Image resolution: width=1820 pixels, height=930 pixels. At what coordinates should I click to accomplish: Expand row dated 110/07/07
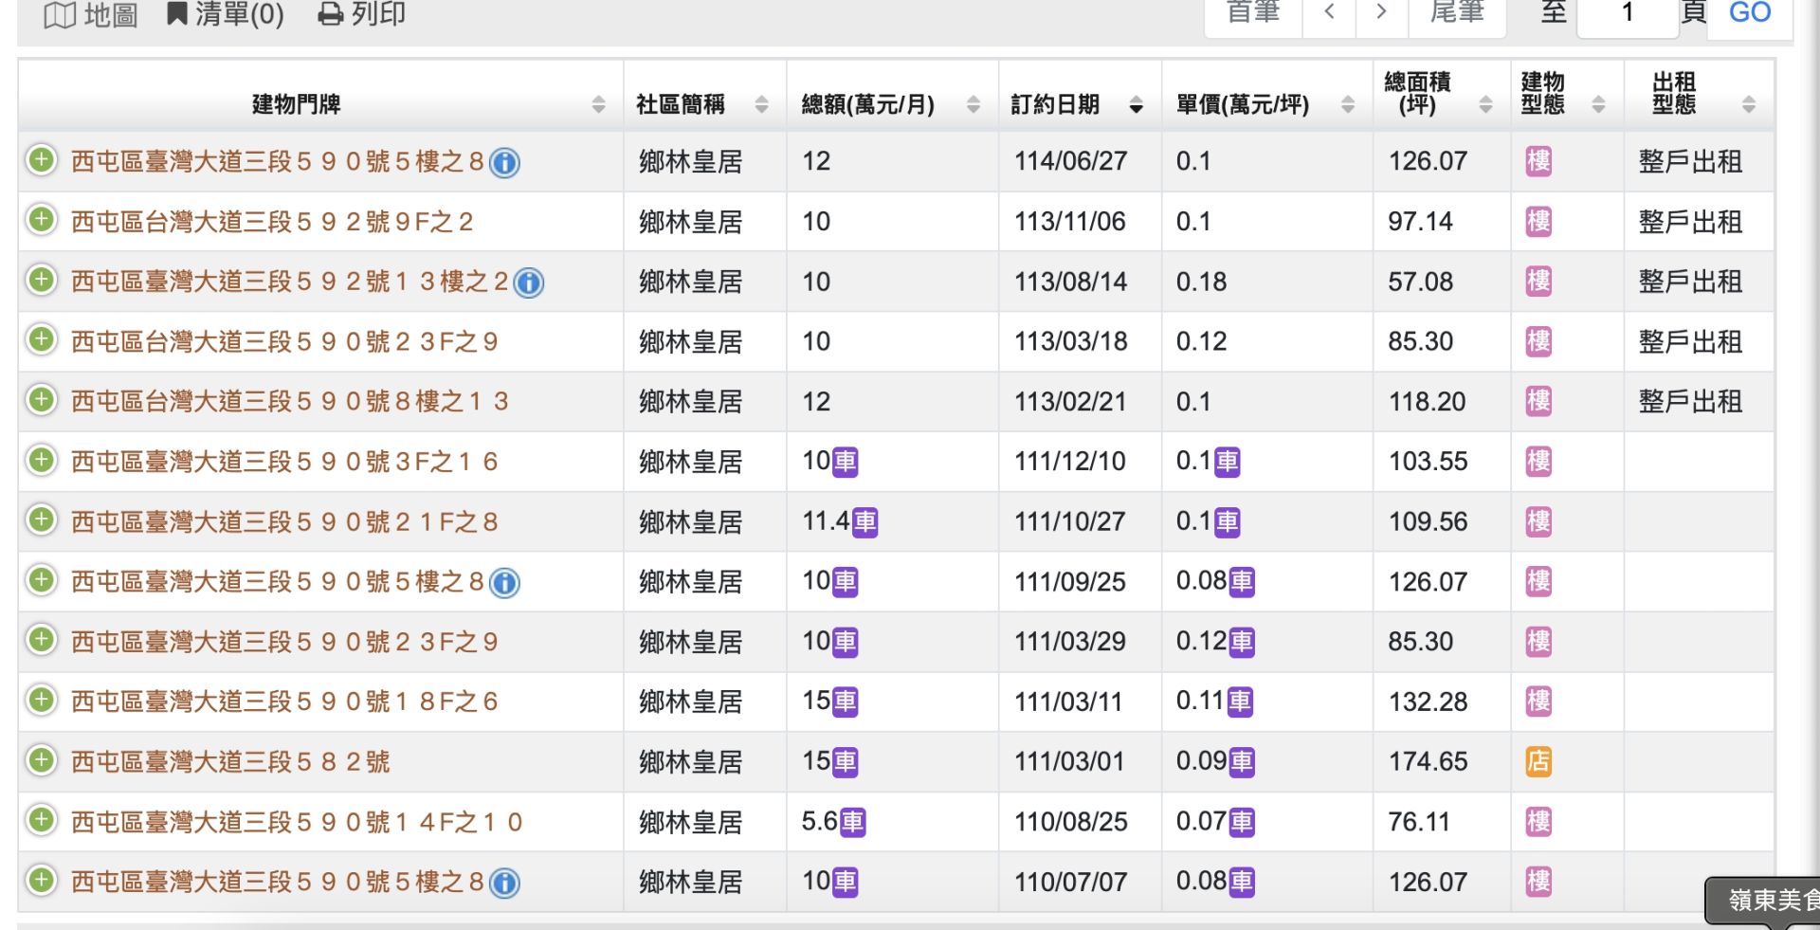click(41, 880)
